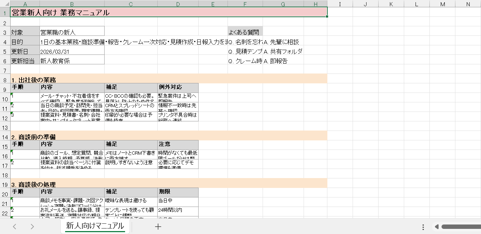
Task: Click the 更新日 label cell
Action: coord(25,50)
